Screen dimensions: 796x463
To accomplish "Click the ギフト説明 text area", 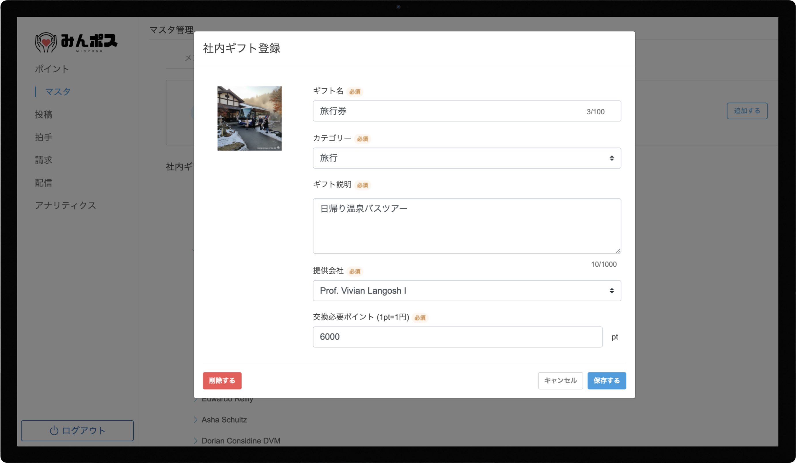I will click(x=467, y=226).
